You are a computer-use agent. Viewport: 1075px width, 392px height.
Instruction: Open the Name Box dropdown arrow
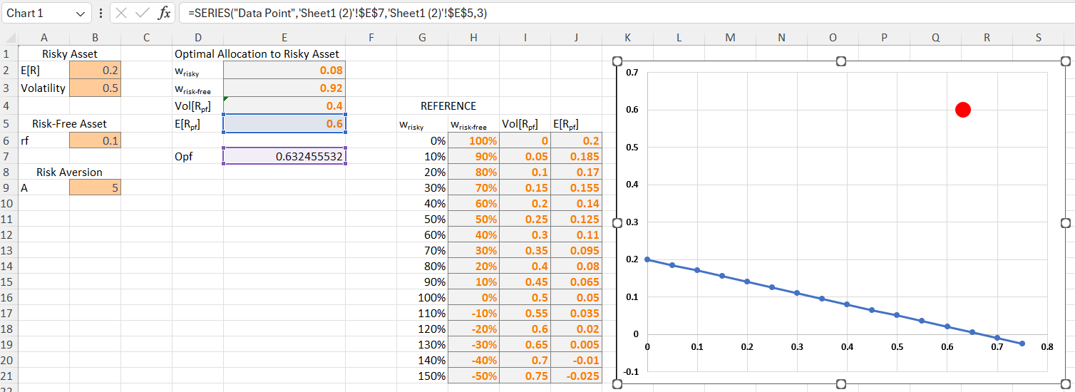pos(80,14)
